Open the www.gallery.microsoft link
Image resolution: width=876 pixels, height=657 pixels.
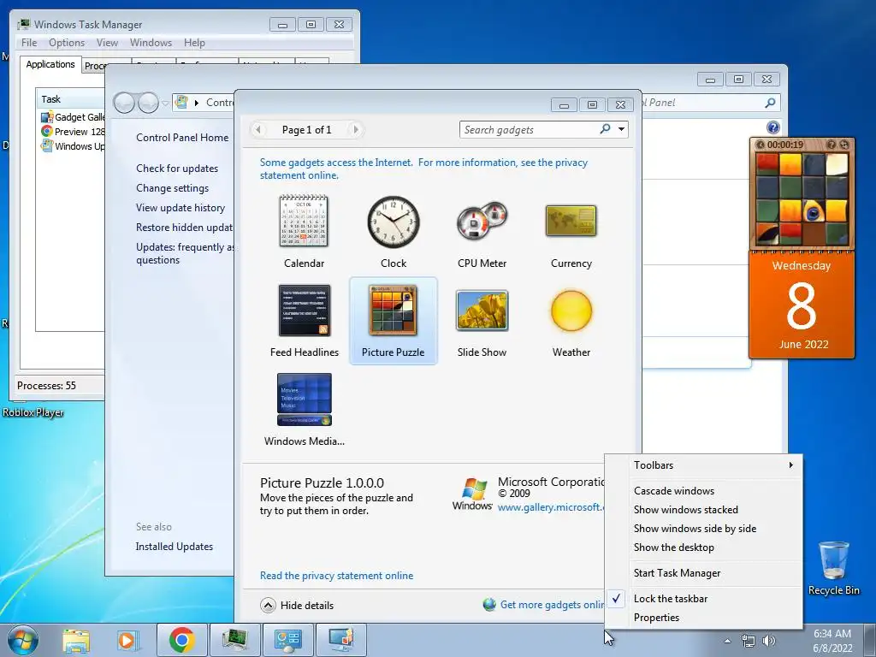click(x=551, y=507)
